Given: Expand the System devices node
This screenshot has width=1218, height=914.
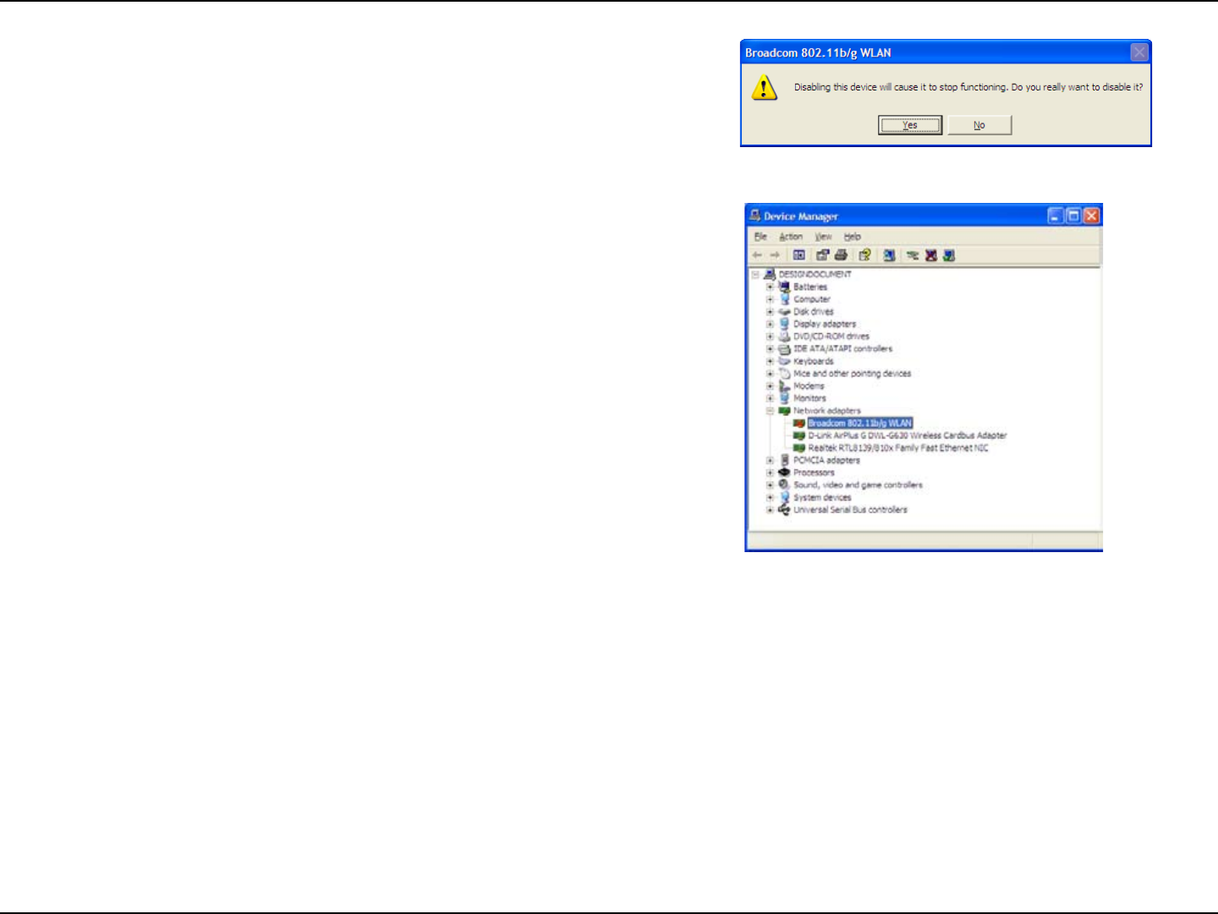Looking at the screenshot, I should point(770,498).
